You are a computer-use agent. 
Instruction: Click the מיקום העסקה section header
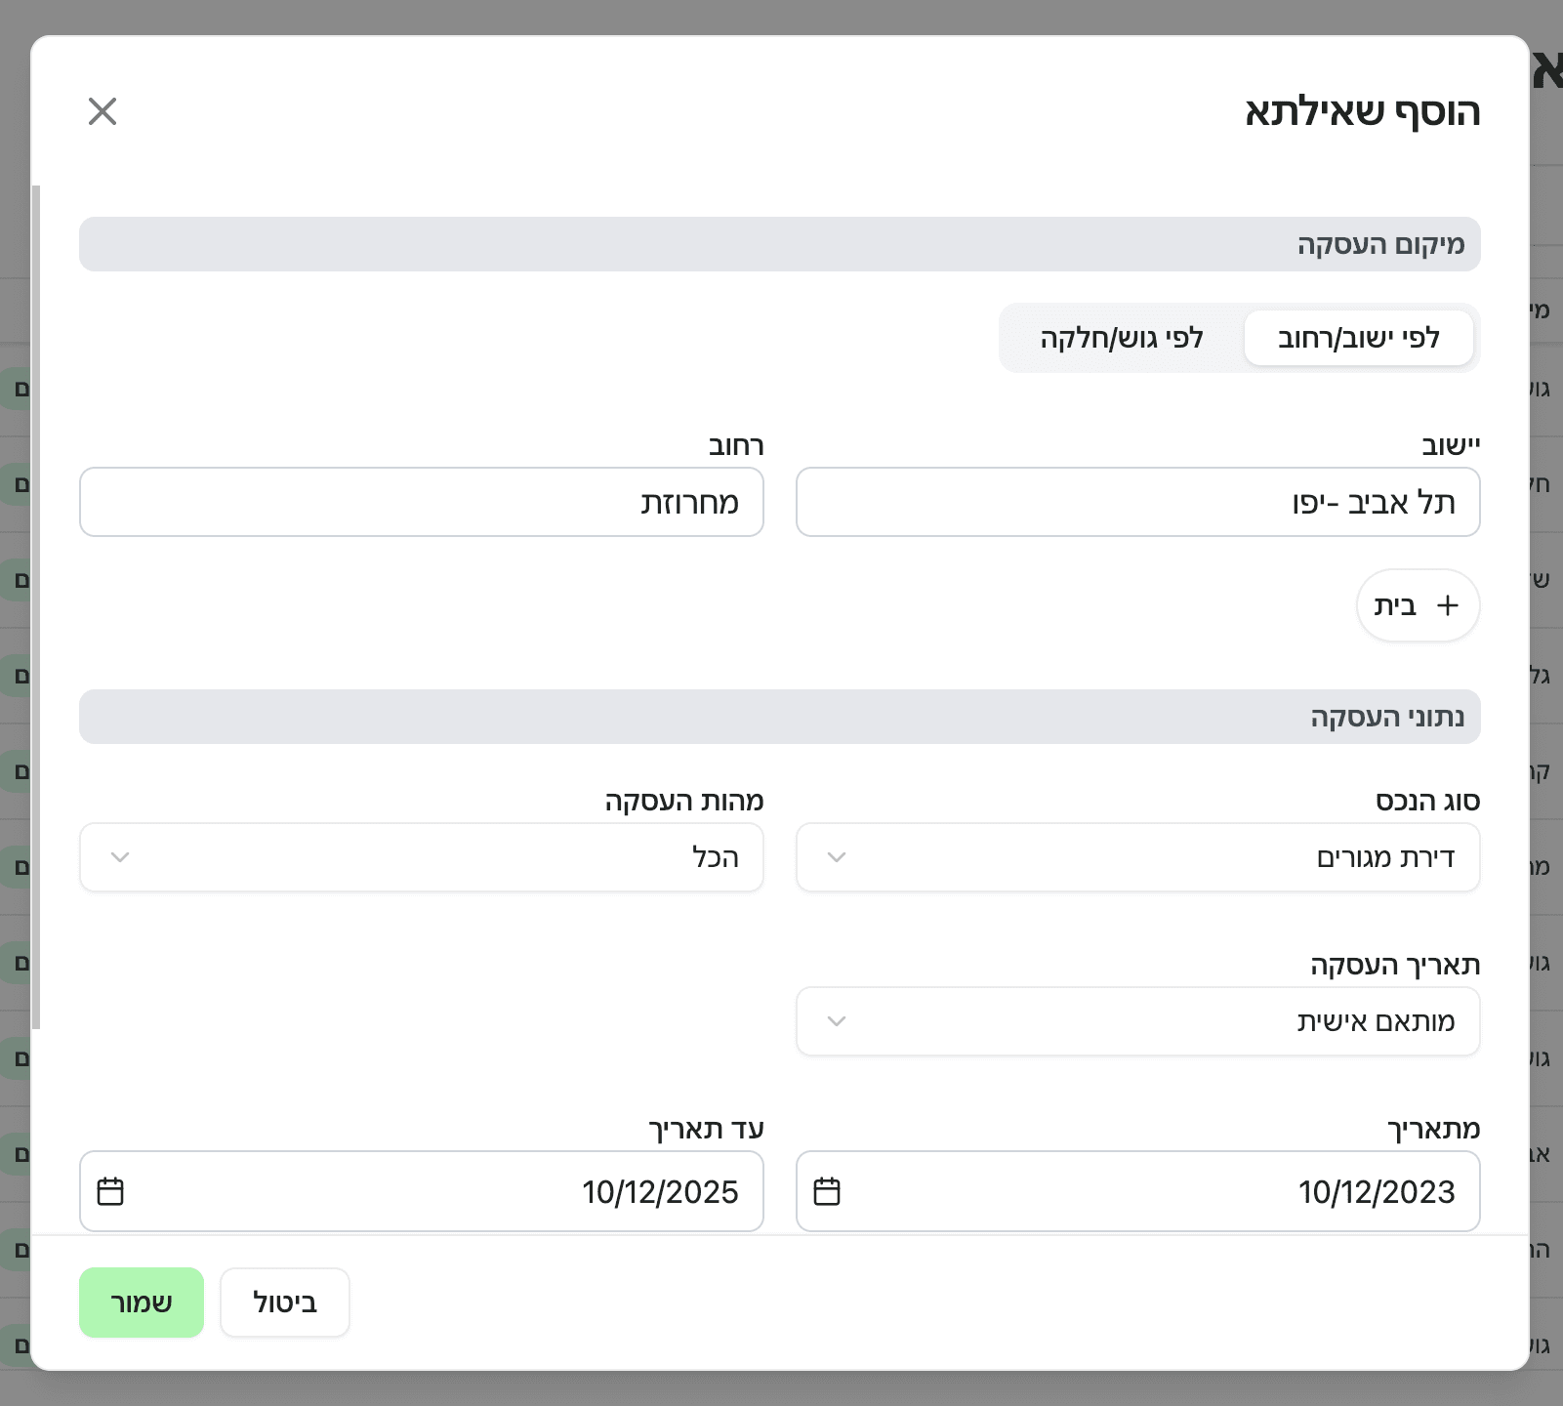(779, 243)
